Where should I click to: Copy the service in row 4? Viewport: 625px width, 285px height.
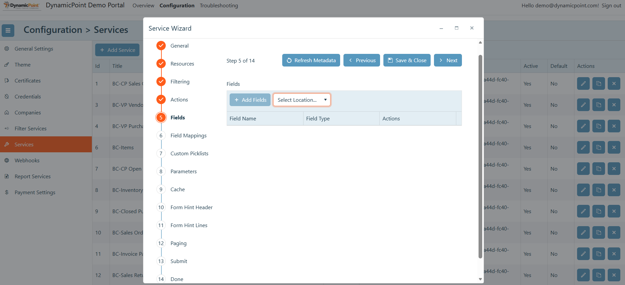tap(599, 126)
